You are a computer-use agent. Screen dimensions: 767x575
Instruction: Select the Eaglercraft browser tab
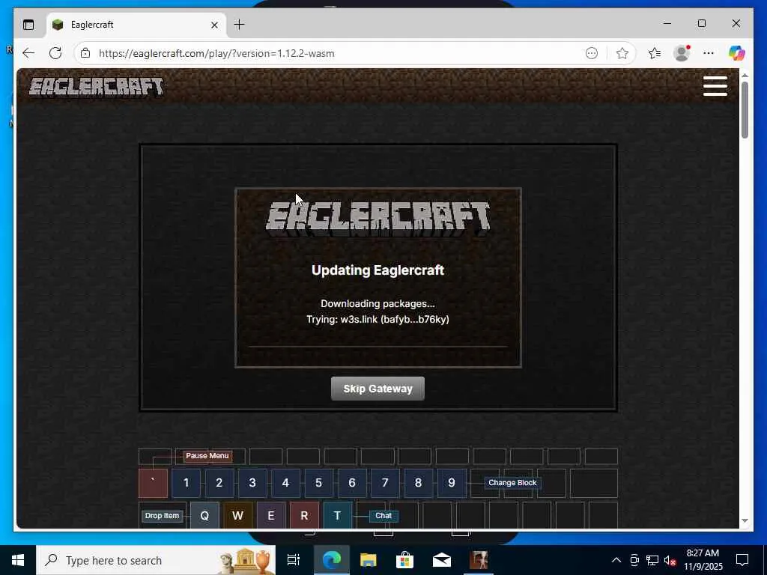(136, 25)
